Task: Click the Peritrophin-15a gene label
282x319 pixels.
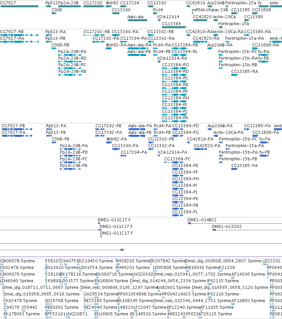Action: pos(241,3)
